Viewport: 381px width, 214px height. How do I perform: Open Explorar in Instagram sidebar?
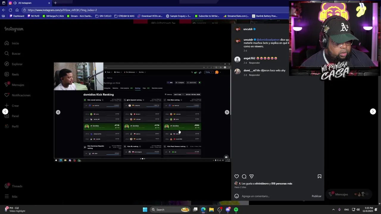(x=14, y=64)
